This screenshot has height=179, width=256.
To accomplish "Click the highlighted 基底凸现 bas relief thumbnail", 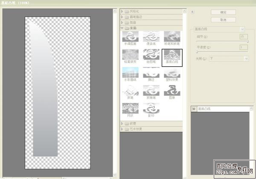I will tap(172, 58).
